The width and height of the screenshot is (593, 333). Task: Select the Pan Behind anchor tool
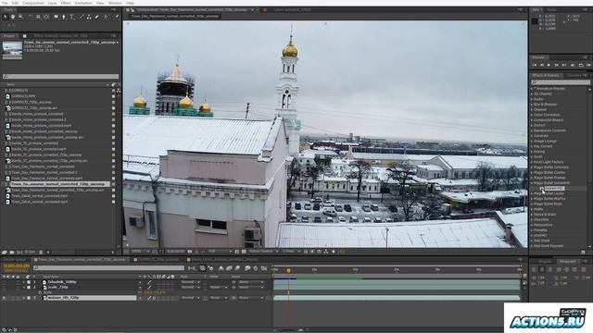46,17
